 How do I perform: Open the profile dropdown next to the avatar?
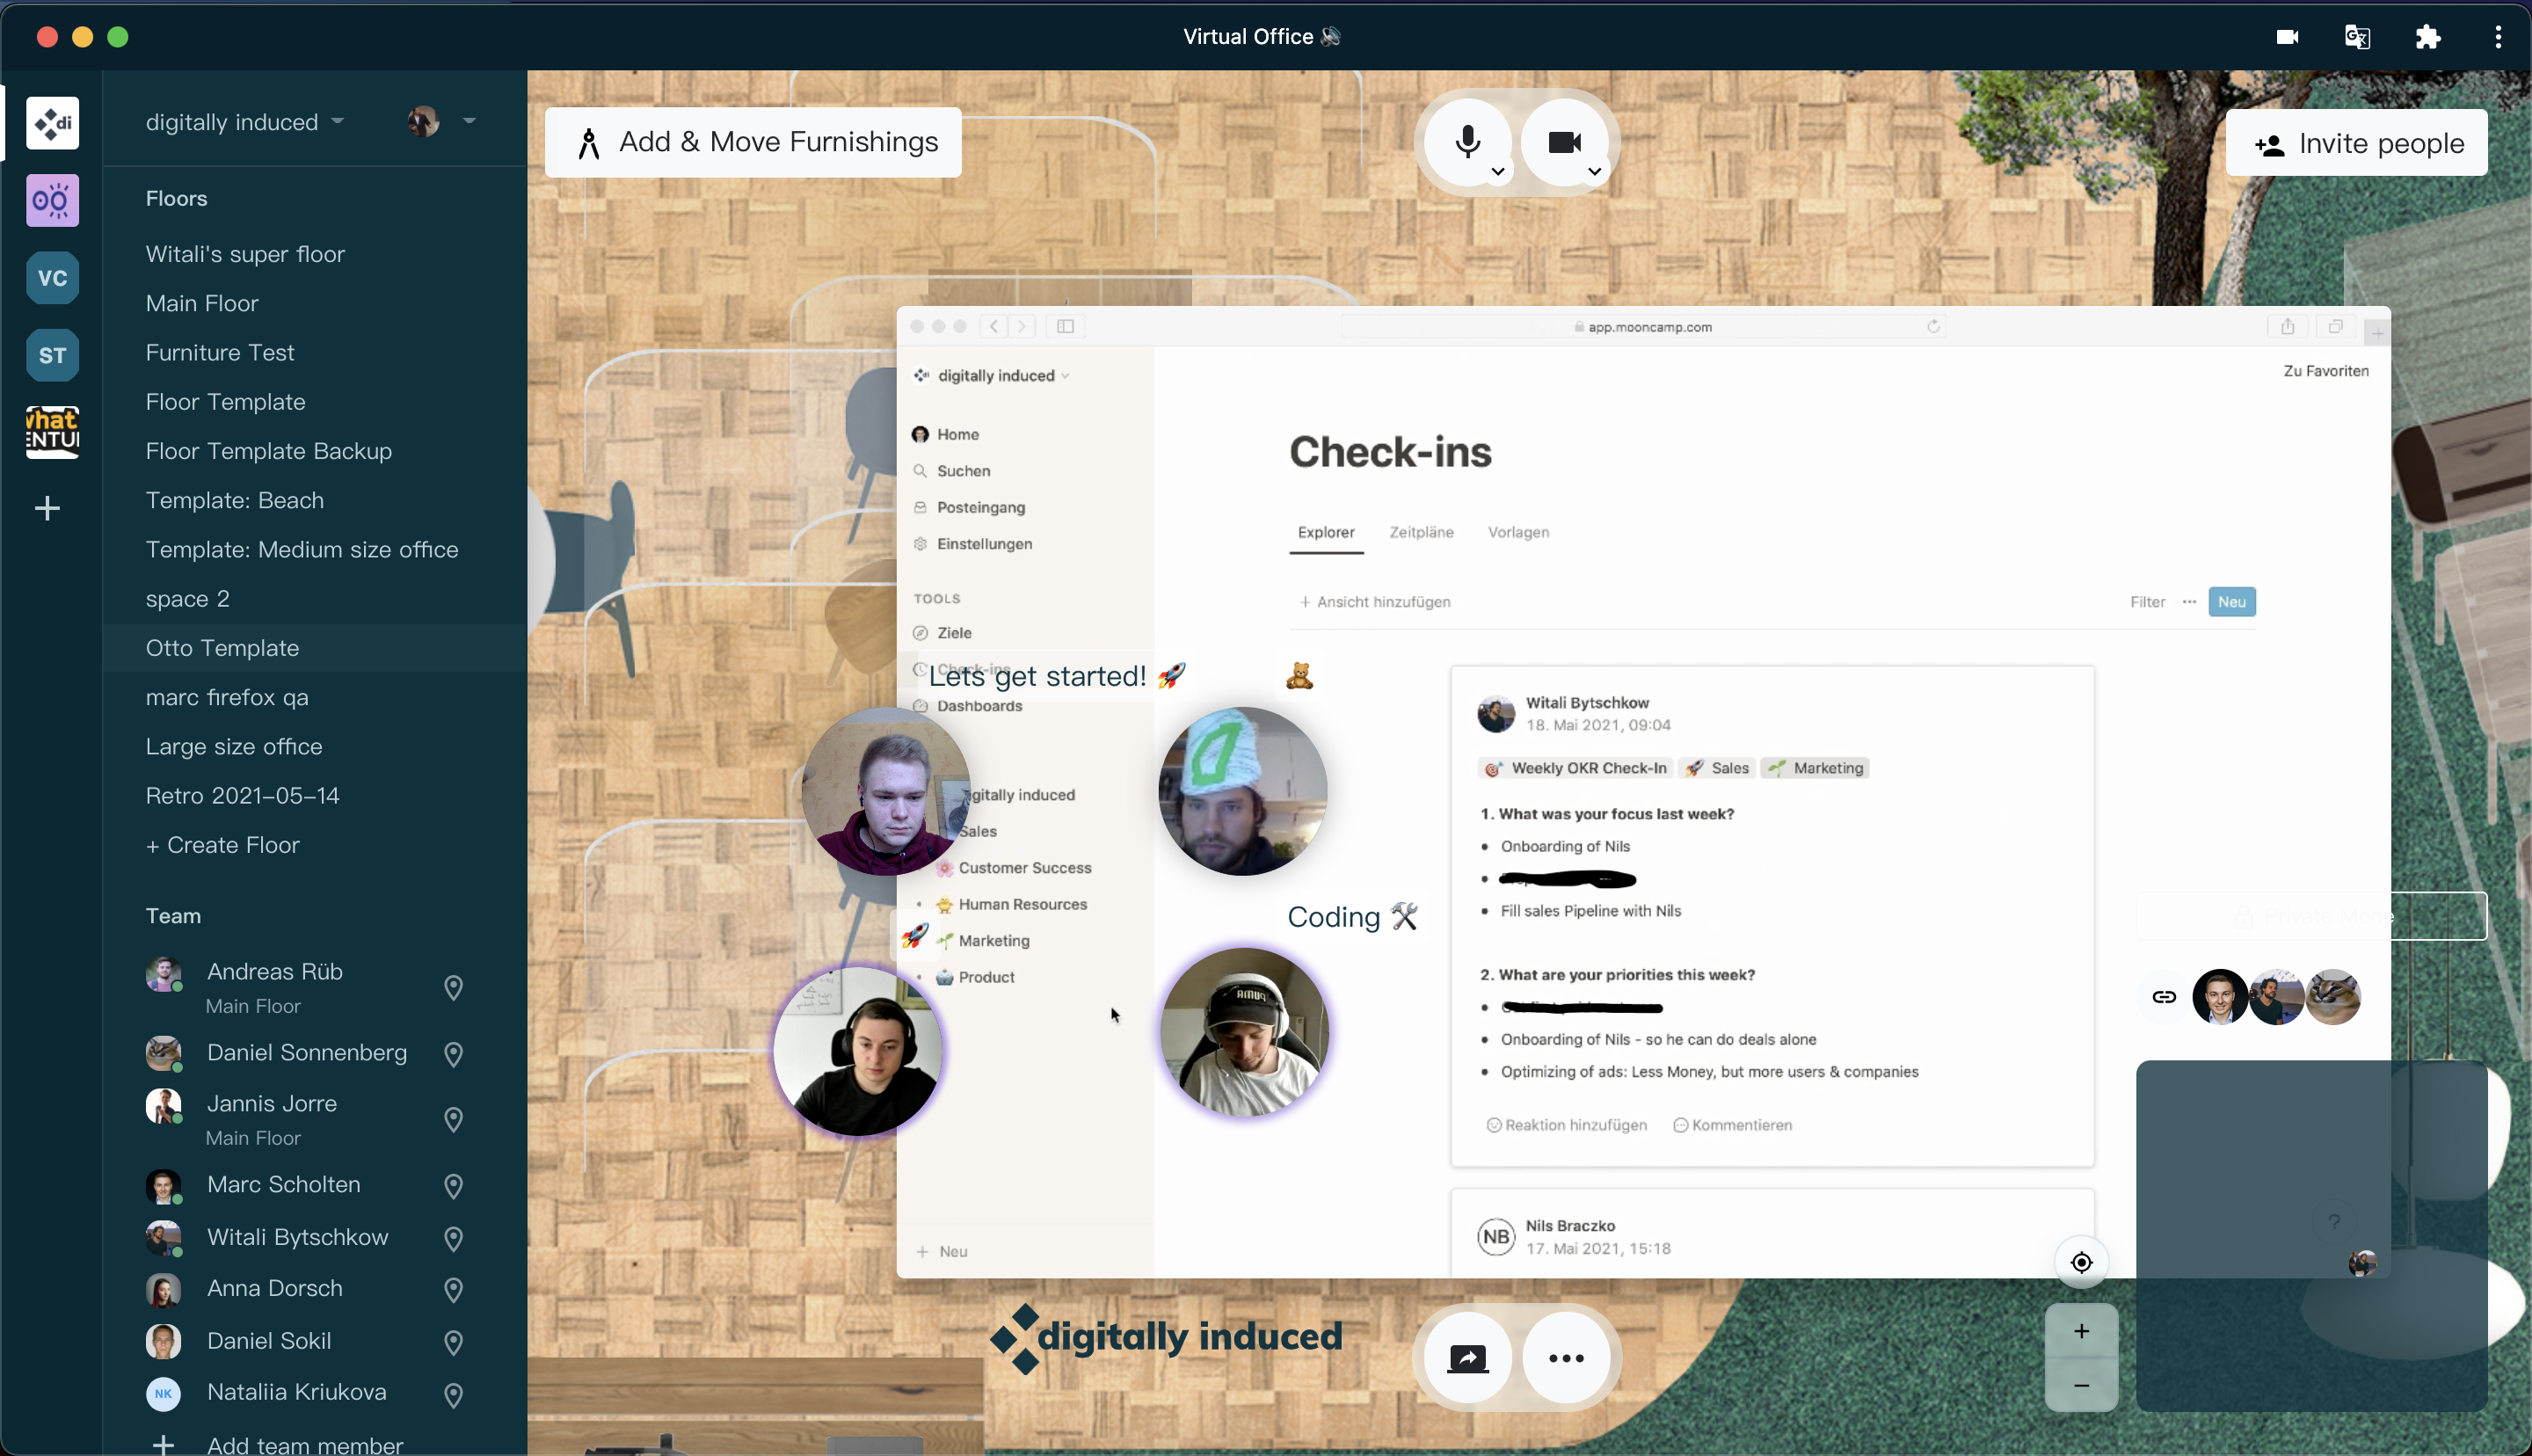[x=469, y=121]
